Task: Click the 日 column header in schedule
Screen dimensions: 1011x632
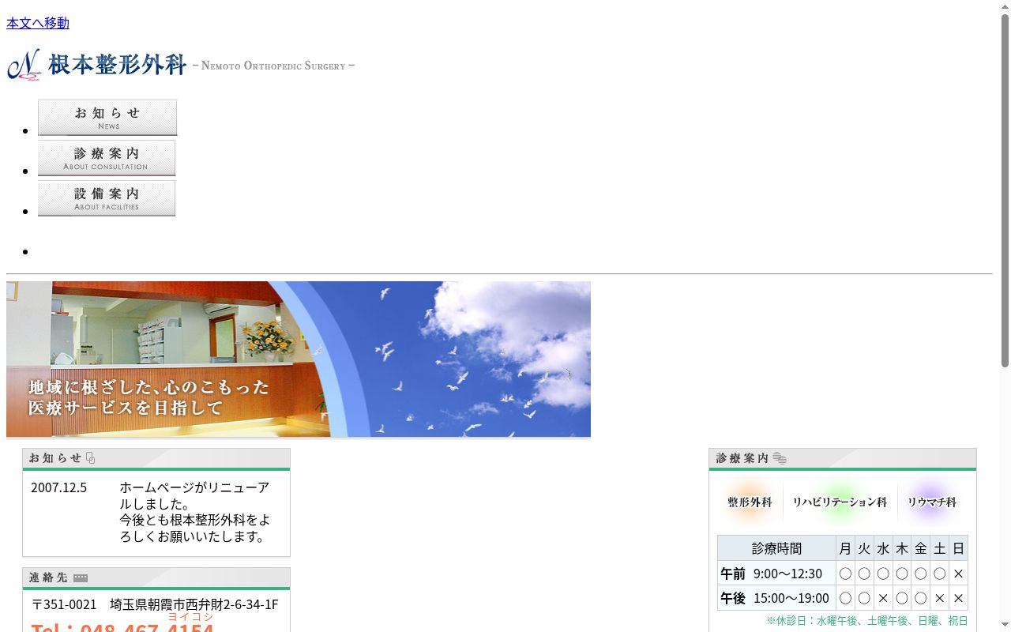Action: click(958, 548)
